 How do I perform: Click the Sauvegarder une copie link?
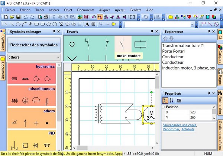(180, 125)
